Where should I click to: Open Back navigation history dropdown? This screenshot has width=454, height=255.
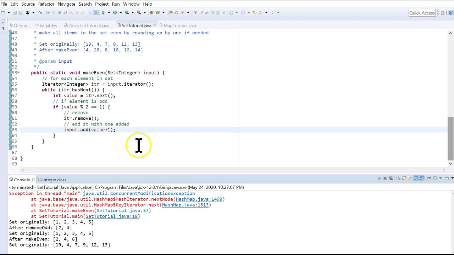pos(266,12)
